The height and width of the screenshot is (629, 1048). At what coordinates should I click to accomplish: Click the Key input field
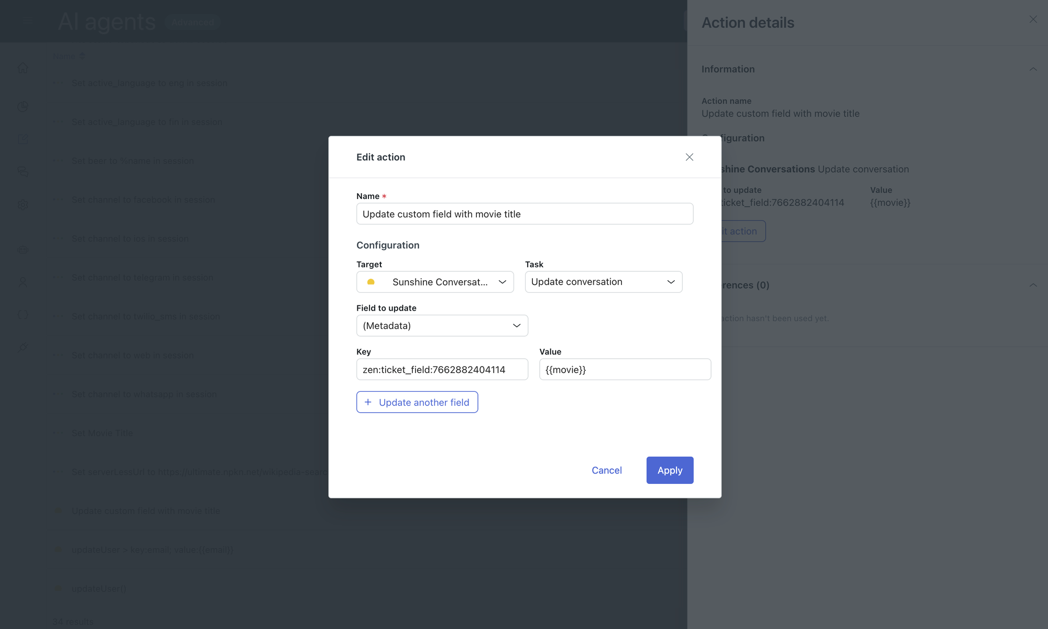click(442, 369)
